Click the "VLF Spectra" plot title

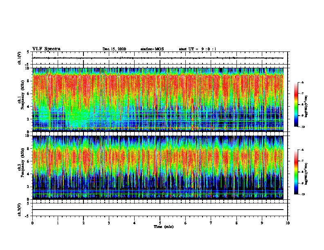[x=47, y=49]
